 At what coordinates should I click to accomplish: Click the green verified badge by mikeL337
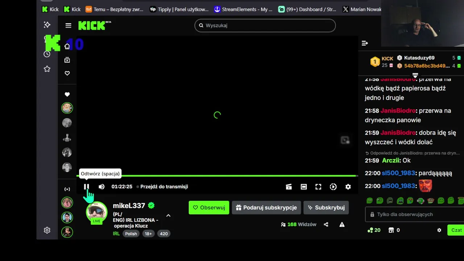click(x=151, y=206)
